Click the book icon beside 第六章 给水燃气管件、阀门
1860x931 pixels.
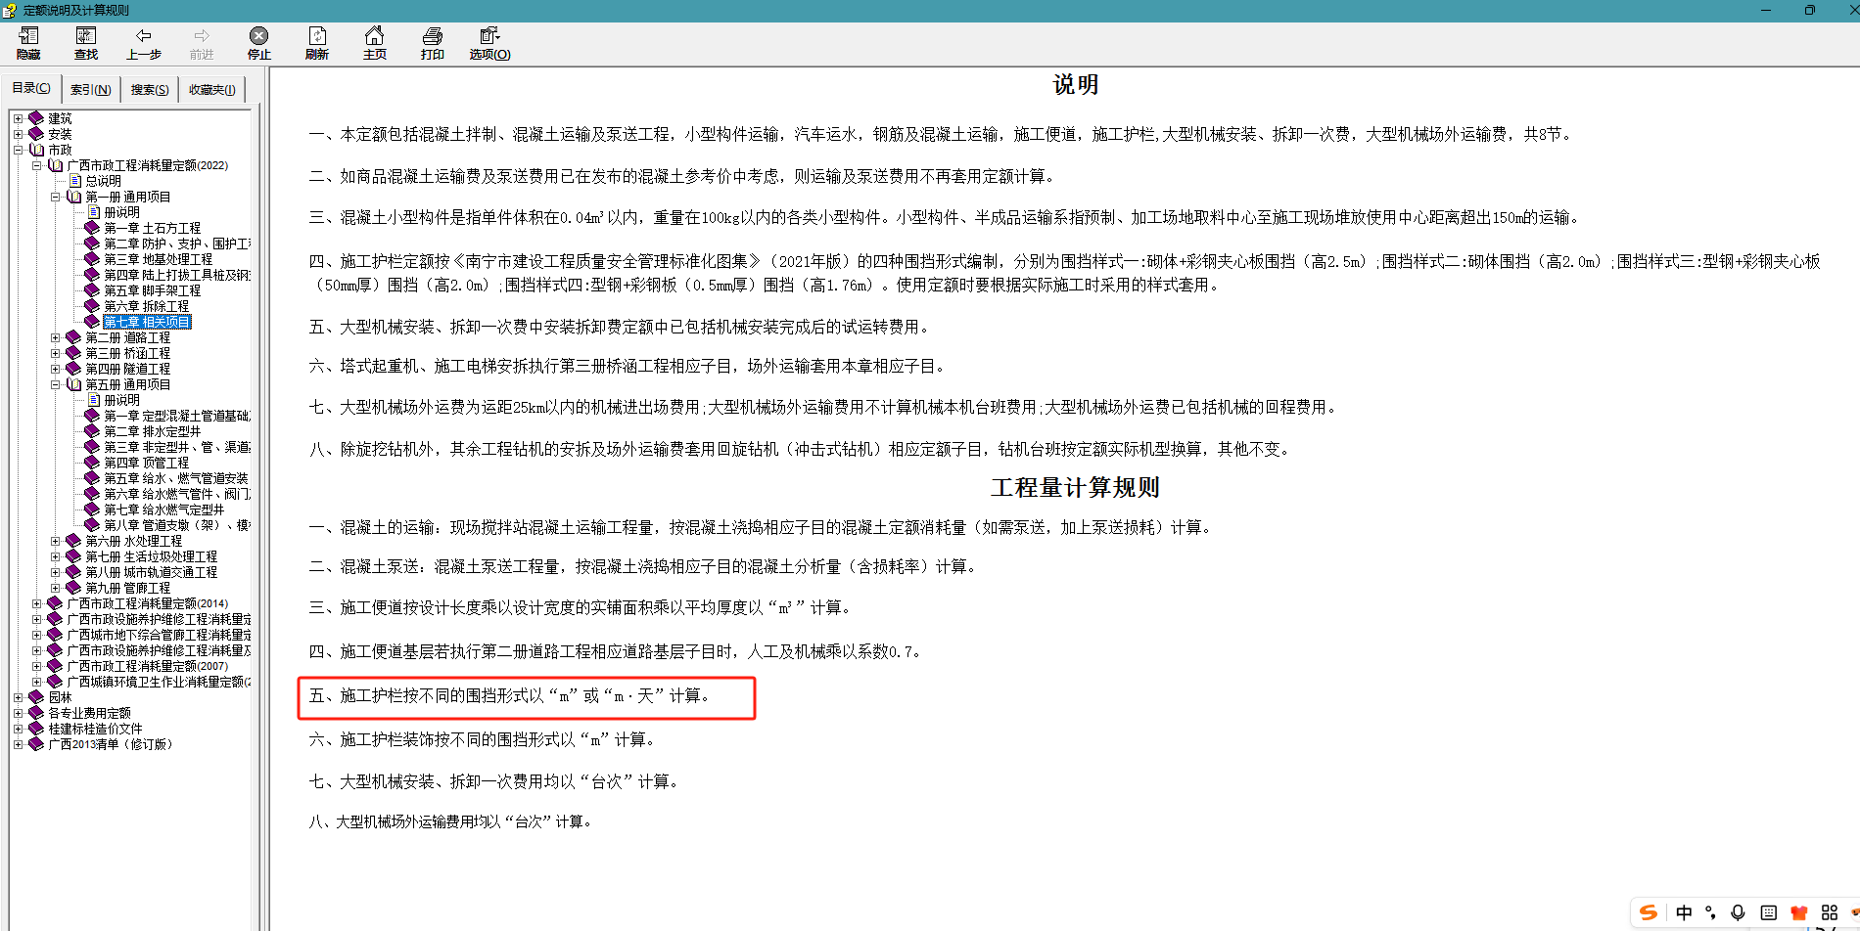pos(92,494)
